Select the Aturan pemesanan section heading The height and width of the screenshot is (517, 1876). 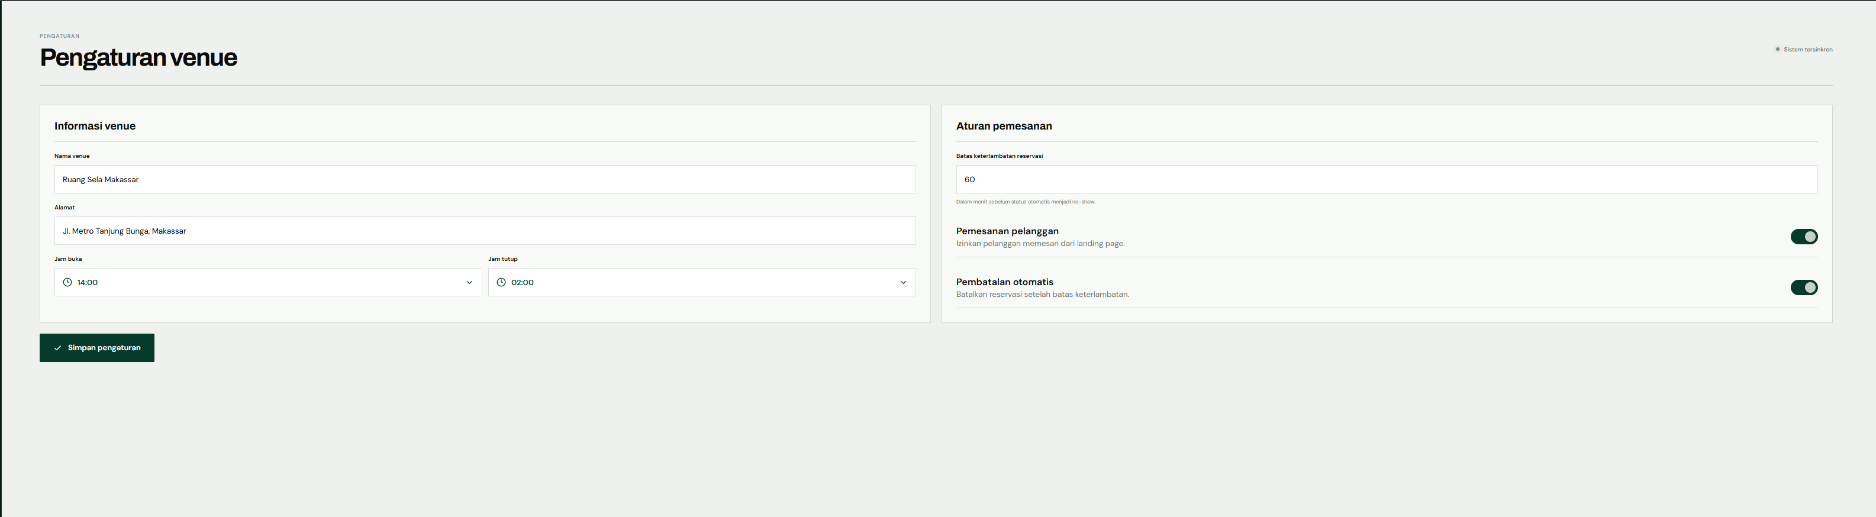pos(1004,126)
